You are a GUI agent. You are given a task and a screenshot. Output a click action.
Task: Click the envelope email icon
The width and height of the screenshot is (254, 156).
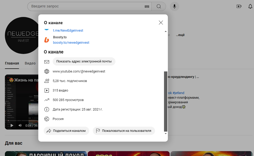(x=47, y=62)
